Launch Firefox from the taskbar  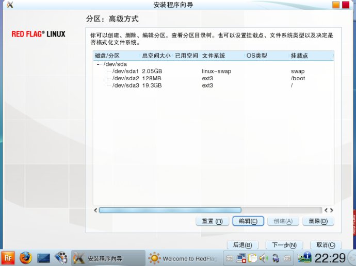[26, 257]
